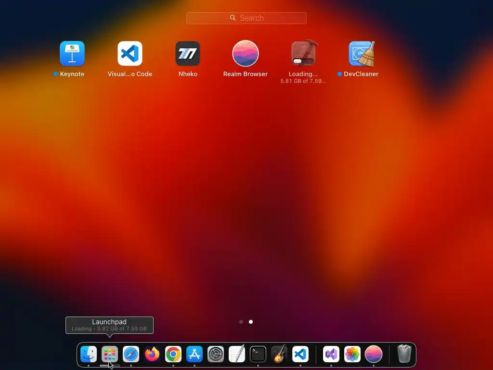Click the "Visual...o Code" app label
493x370 pixels.
130,74
